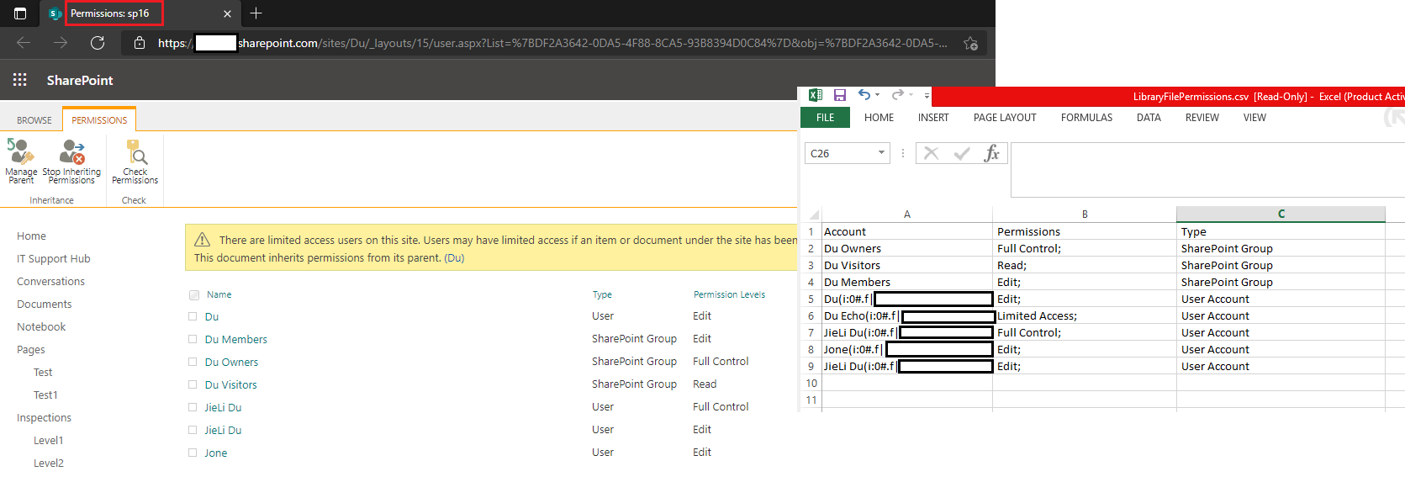
Task: Open the Du Members group link
Action: (x=236, y=340)
